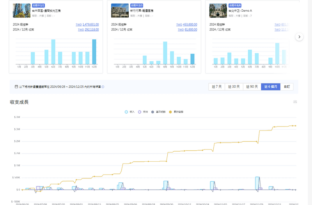
Task: Open the TWD 292,118.00 December income link
Action: tap(89, 29)
